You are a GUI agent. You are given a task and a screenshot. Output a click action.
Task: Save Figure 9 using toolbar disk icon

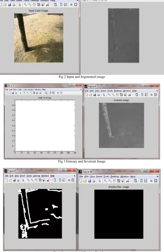pyautogui.click(x=14, y=180)
